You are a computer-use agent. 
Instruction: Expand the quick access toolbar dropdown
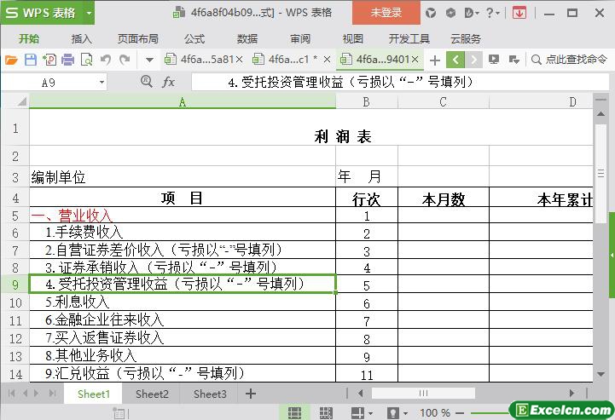pos(149,60)
